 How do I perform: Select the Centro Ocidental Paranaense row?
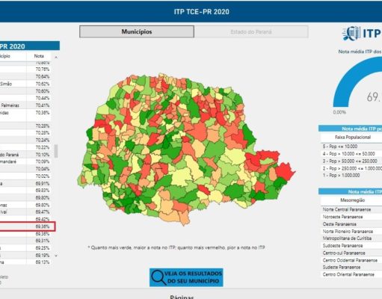[351, 260]
